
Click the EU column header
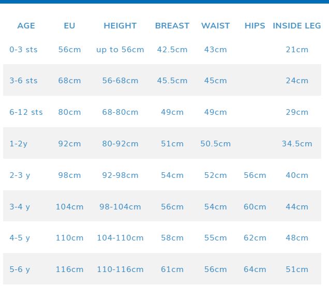tap(69, 26)
